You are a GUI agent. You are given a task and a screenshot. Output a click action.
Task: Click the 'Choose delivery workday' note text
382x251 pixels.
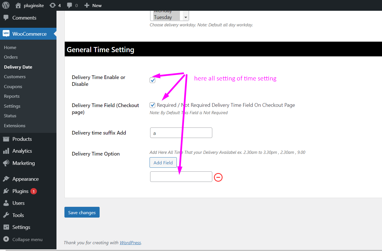point(201,25)
